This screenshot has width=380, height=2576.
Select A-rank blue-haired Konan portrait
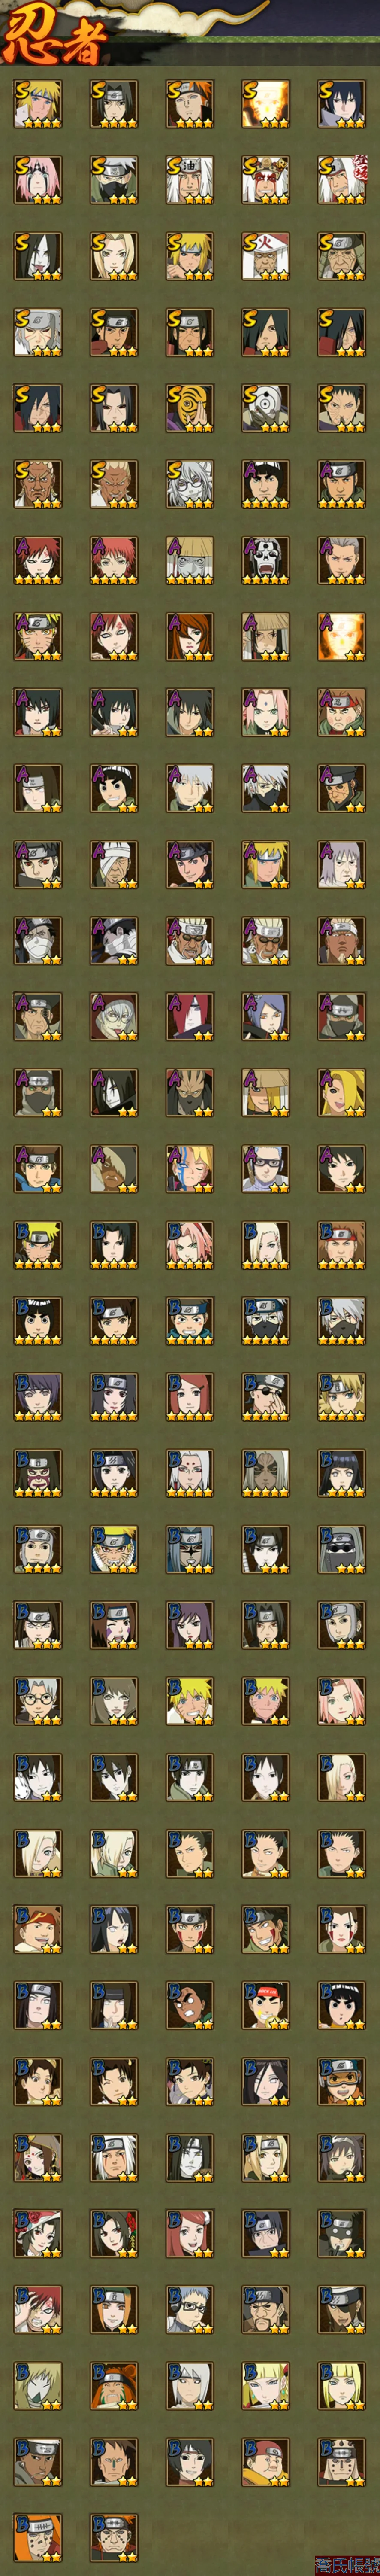pyautogui.click(x=265, y=1016)
